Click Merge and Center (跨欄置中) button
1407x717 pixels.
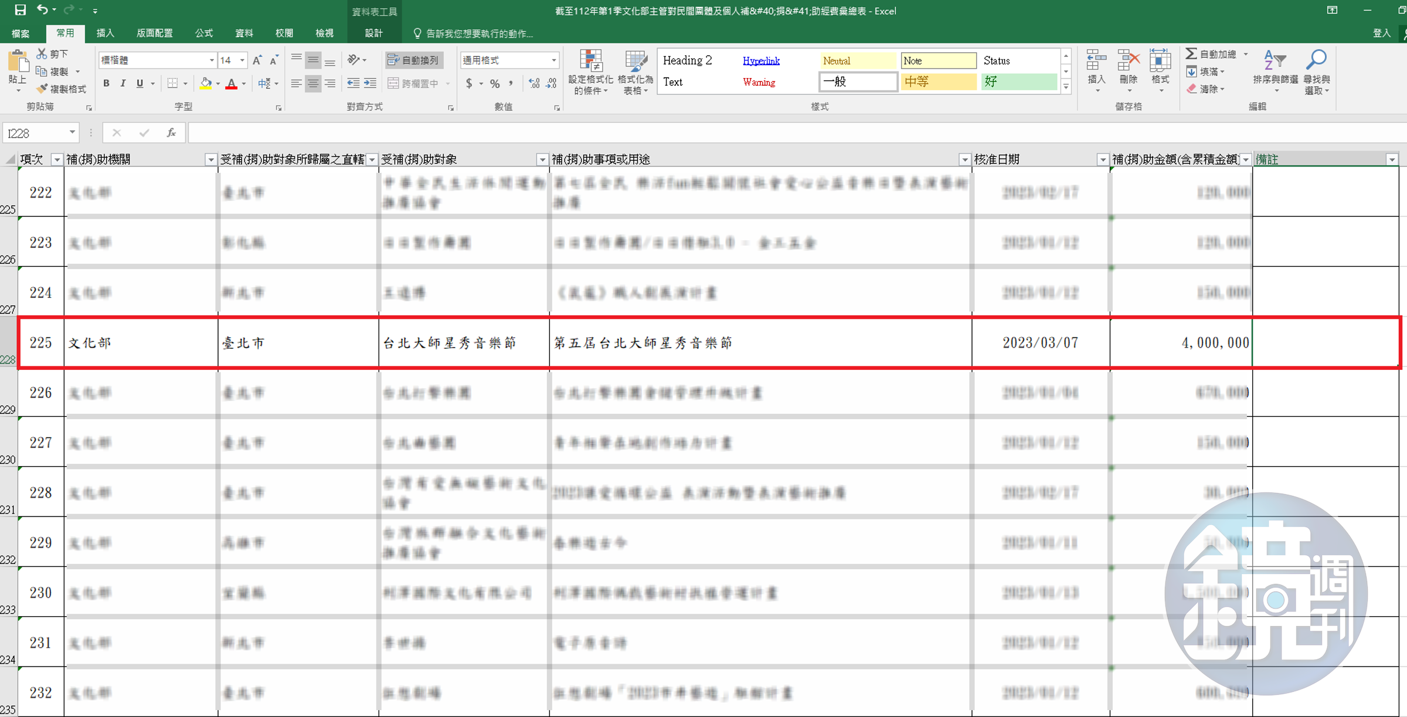pyautogui.click(x=413, y=84)
